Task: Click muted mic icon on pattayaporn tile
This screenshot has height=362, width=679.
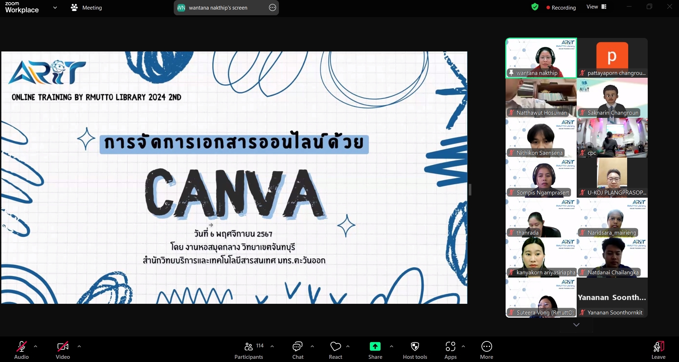Action: coord(582,73)
